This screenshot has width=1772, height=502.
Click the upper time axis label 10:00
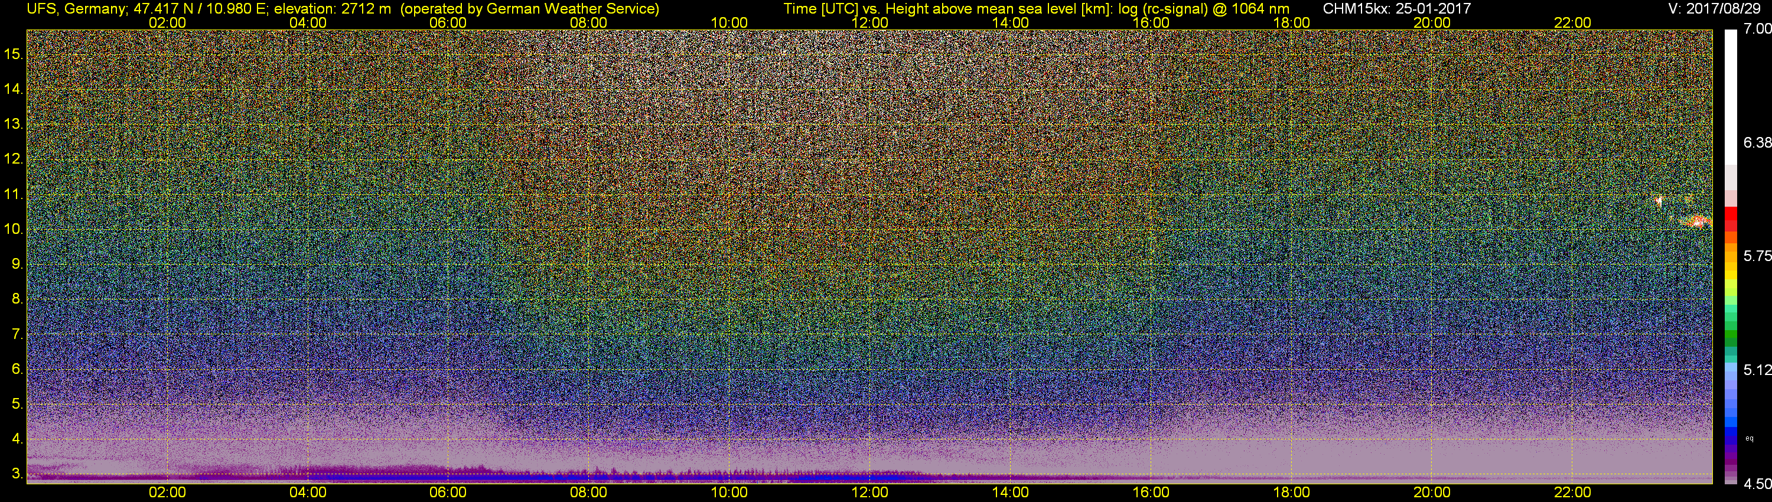click(729, 22)
